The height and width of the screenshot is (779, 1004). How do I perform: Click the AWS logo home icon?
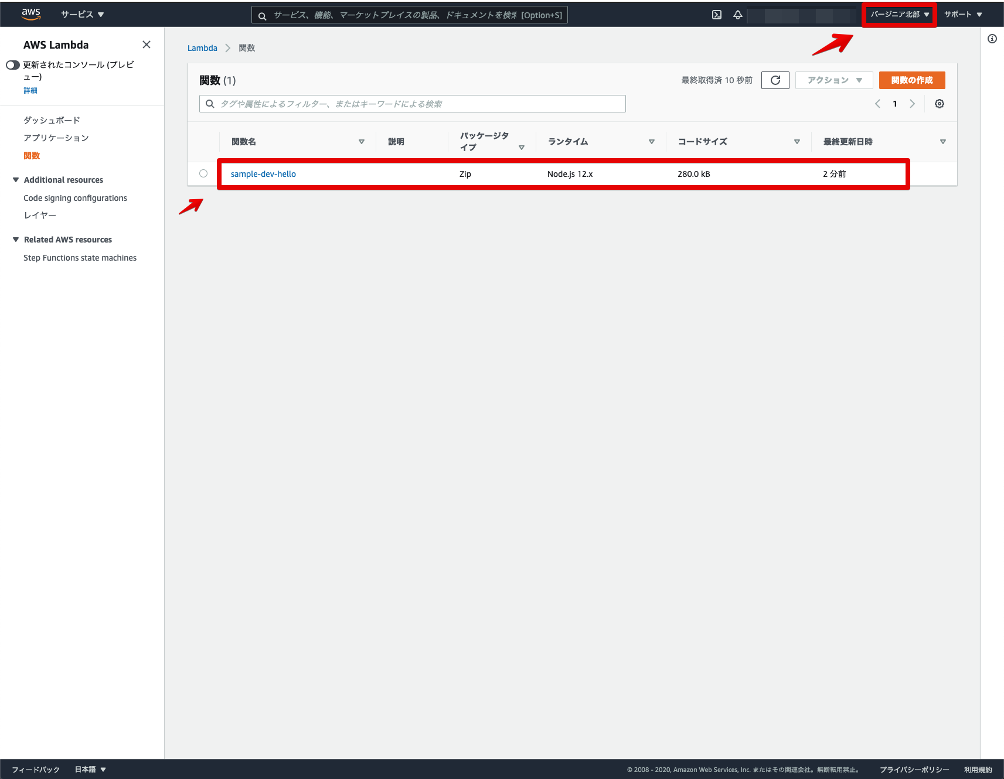coord(31,14)
